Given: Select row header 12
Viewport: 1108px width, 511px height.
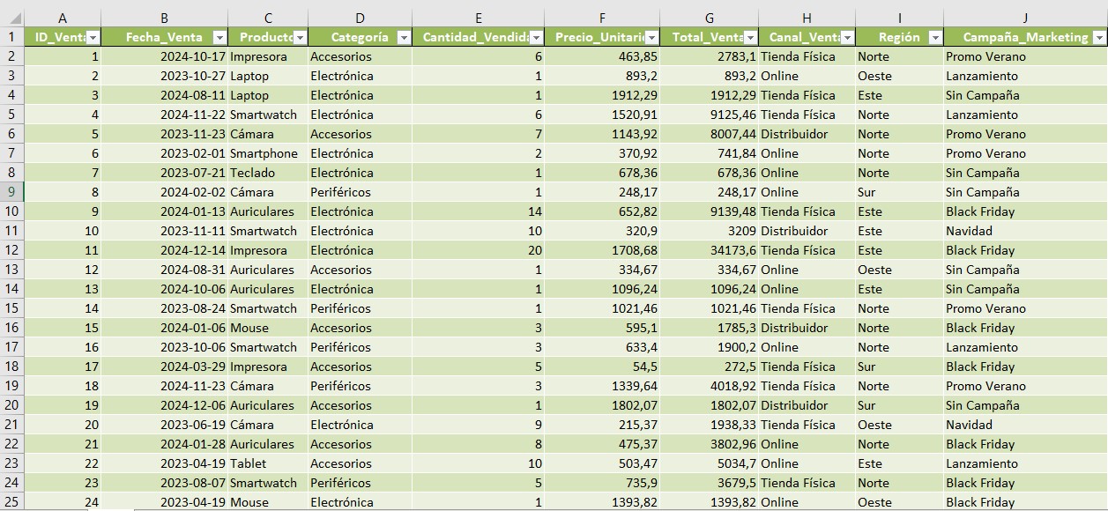Looking at the screenshot, I should pyautogui.click(x=11, y=250).
